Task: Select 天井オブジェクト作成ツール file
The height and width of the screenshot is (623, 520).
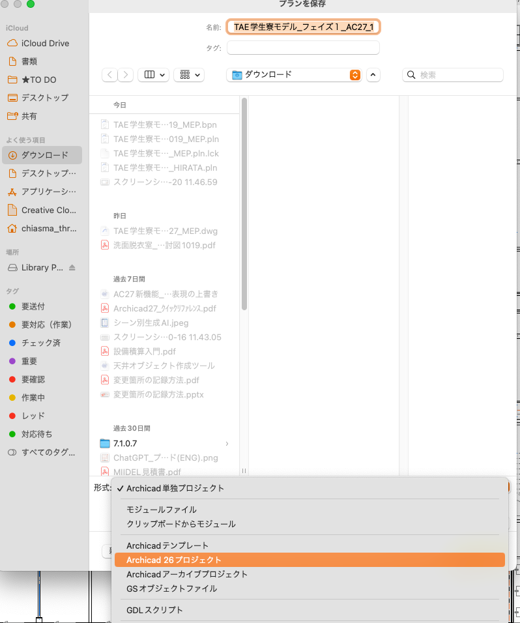Action: 165,366
